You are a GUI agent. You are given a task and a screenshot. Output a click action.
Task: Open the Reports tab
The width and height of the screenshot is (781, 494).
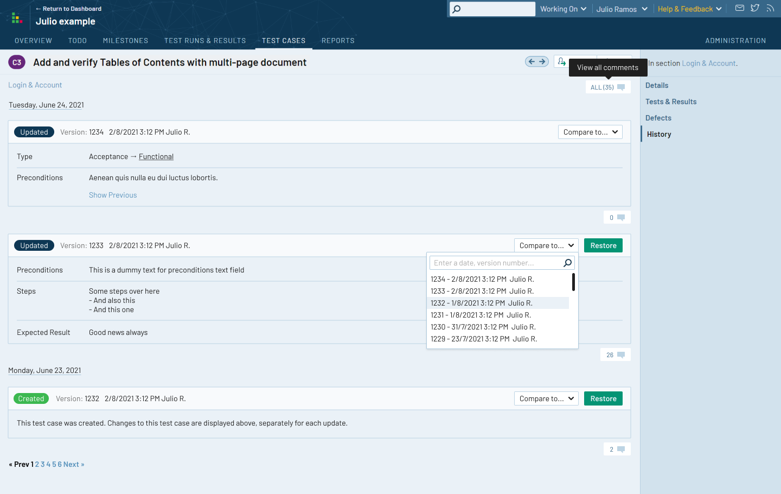(x=338, y=41)
